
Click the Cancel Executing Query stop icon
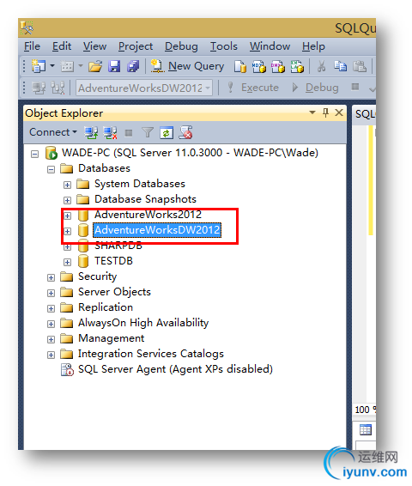(x=355, y=87)
